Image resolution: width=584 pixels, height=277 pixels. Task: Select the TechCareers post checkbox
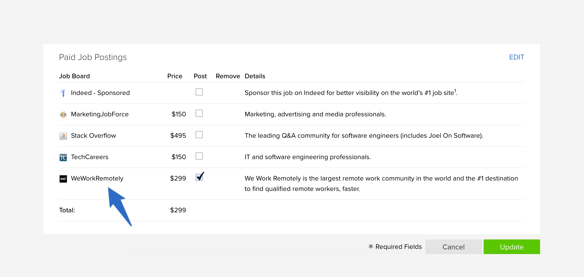[x=199, y=156]
